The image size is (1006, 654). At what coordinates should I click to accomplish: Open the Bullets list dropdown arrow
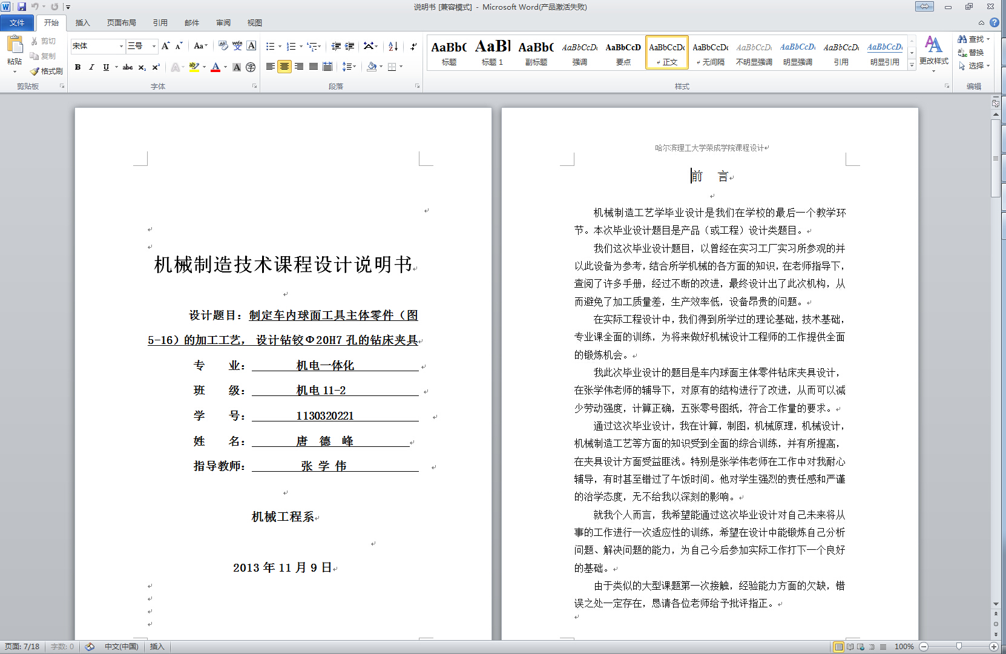[280, 46]
